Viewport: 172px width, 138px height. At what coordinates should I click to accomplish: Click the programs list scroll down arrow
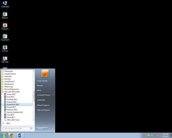click(x=34, y=120)
